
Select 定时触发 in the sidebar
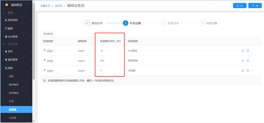[13, 93]
